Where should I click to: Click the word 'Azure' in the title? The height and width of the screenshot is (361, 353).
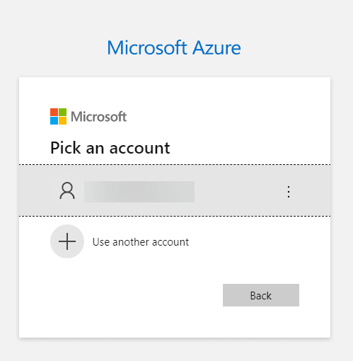217,48
